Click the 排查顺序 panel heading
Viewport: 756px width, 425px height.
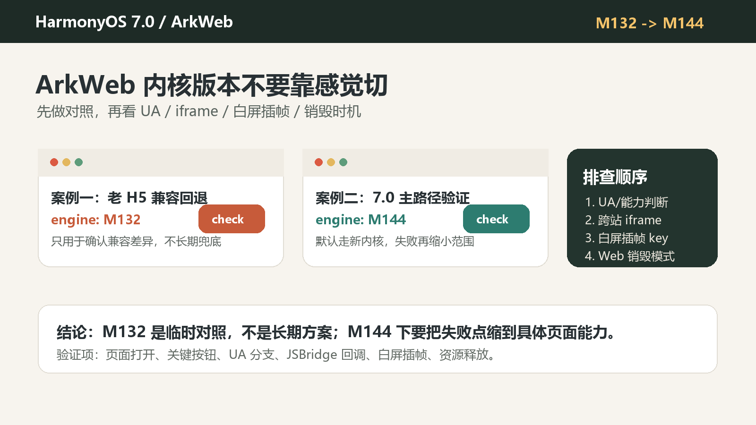pos(615,177)
